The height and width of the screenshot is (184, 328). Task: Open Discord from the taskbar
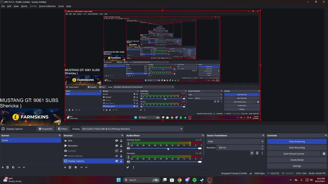pyautogui.click(x=187, y=180)
